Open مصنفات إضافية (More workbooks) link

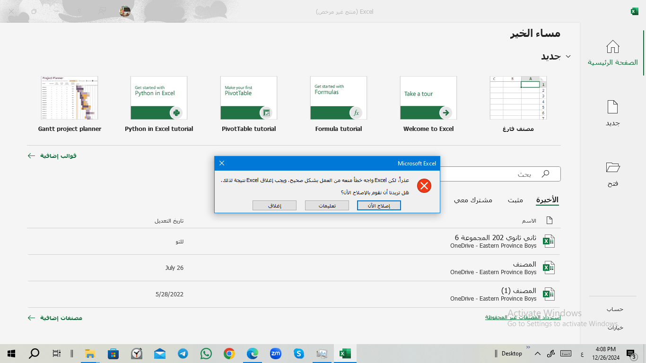[55, 318]
